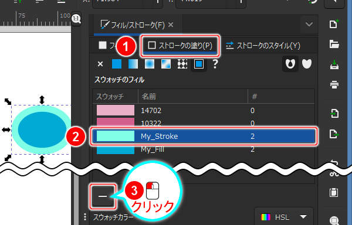Screen dimensions: 352x225
Task: Set the even-odd fill rule heart icon
Action: tap(290, 64)
